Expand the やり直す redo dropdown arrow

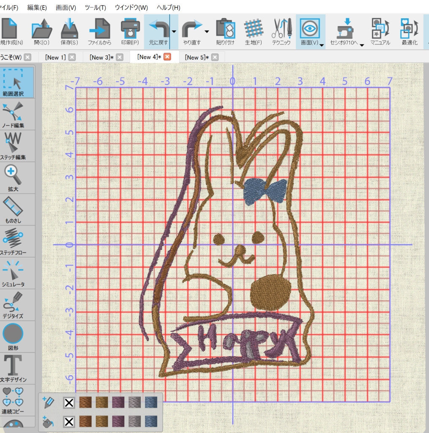207,32
